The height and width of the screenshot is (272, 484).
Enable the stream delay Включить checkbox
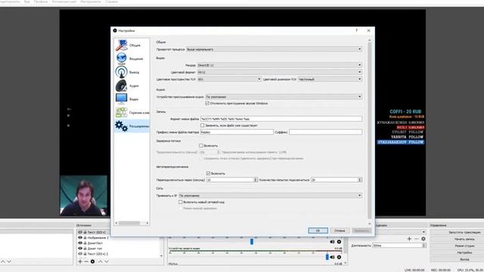pyautogui.click(x=201, y=145)
